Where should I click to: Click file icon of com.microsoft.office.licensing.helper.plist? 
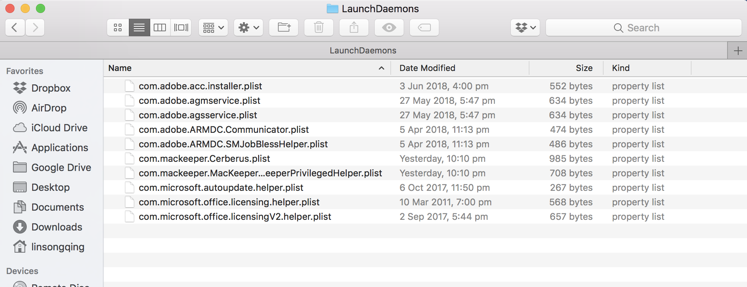tap(130, 202)
